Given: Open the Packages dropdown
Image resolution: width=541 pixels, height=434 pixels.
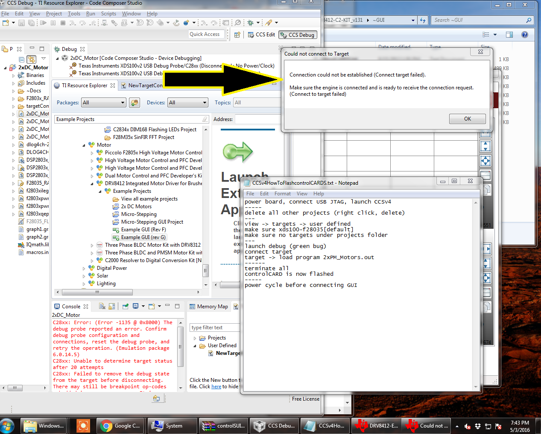Looking at the screenshot, I should (104, 103).
